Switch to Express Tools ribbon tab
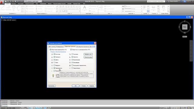Screen dimensions: 194x109 [77, 4]
